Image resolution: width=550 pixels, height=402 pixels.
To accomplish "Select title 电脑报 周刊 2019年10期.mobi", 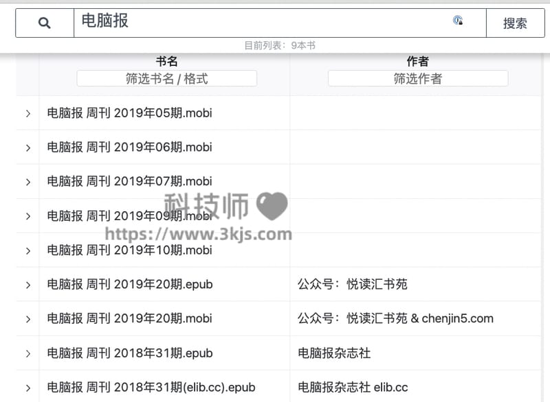I will pos(129,250).
